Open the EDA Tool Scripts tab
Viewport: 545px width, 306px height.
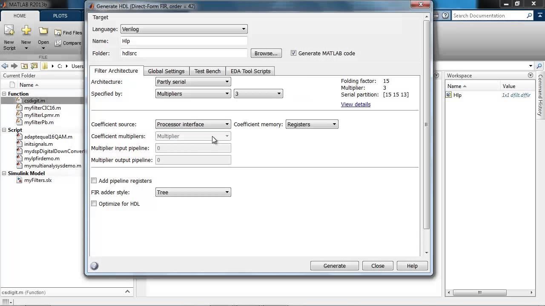pos(250,71)
